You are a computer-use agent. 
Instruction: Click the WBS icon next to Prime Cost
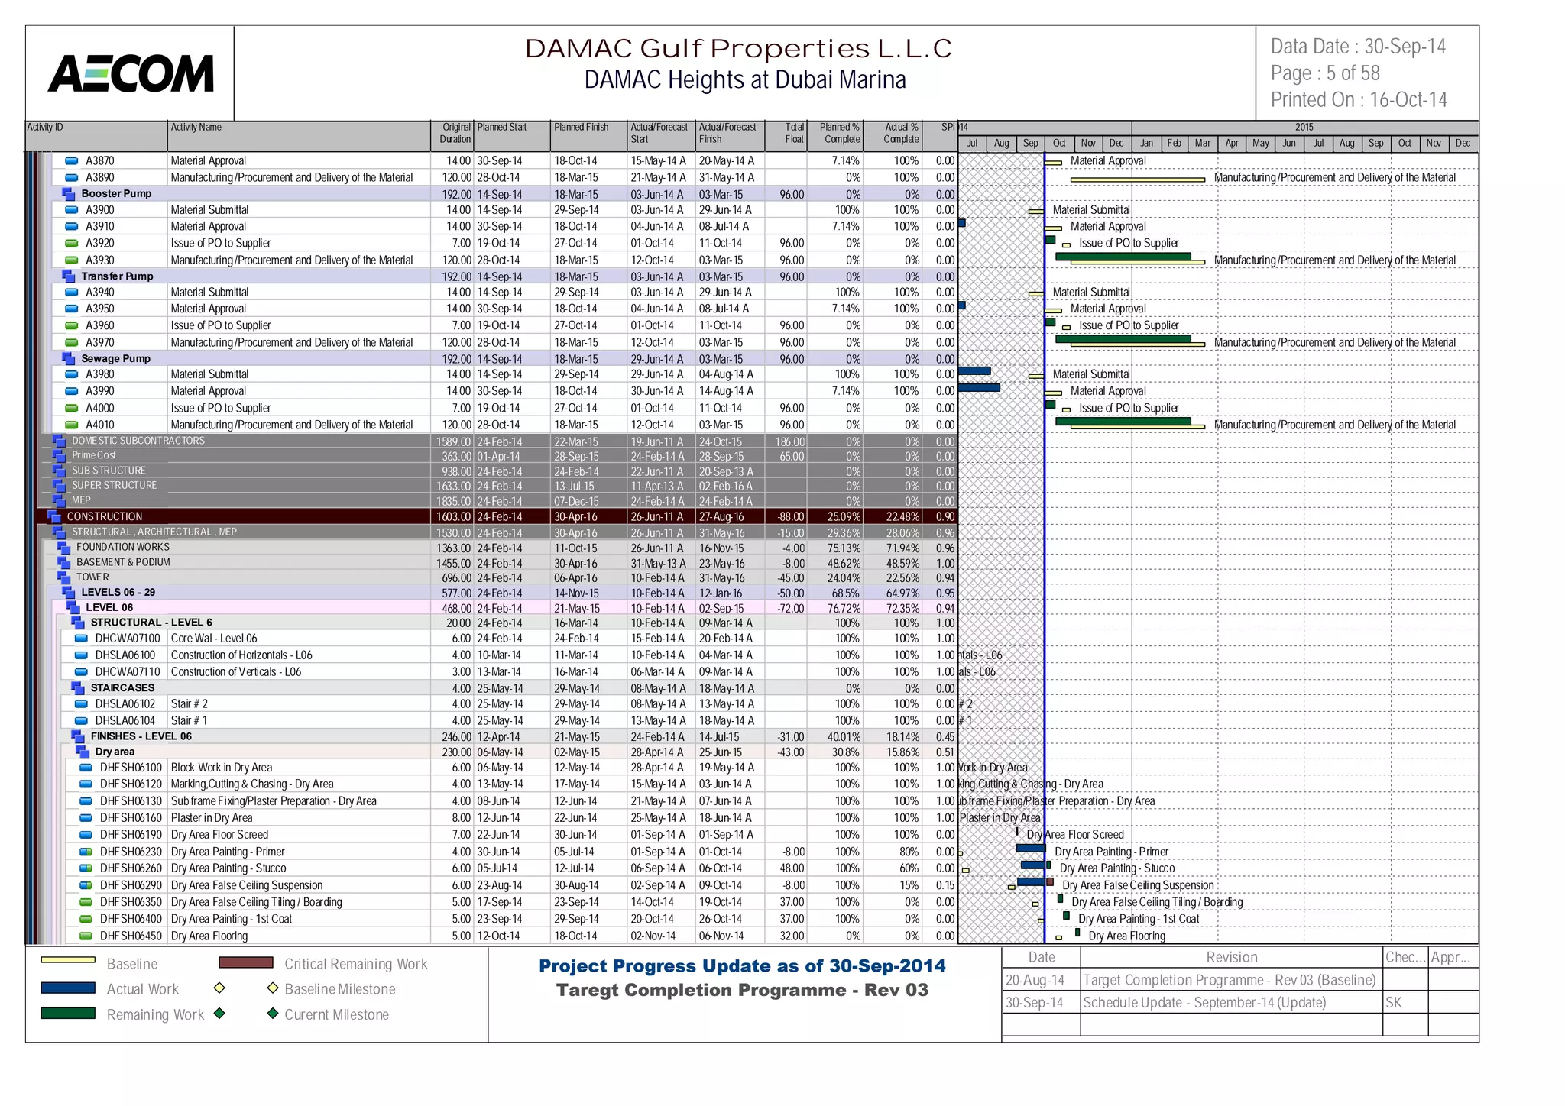click(59, 456)
